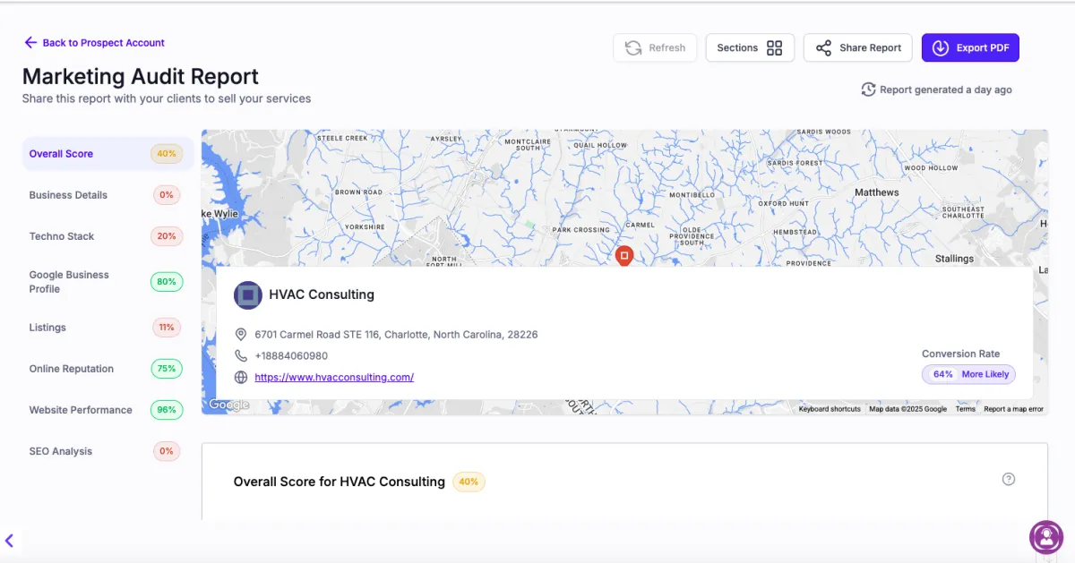Click the address location pin icon
This screenshot has width=1075, height=563.
tap(241, 335)
